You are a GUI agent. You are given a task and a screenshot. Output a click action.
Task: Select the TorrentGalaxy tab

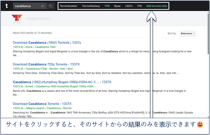pos(91,6)
